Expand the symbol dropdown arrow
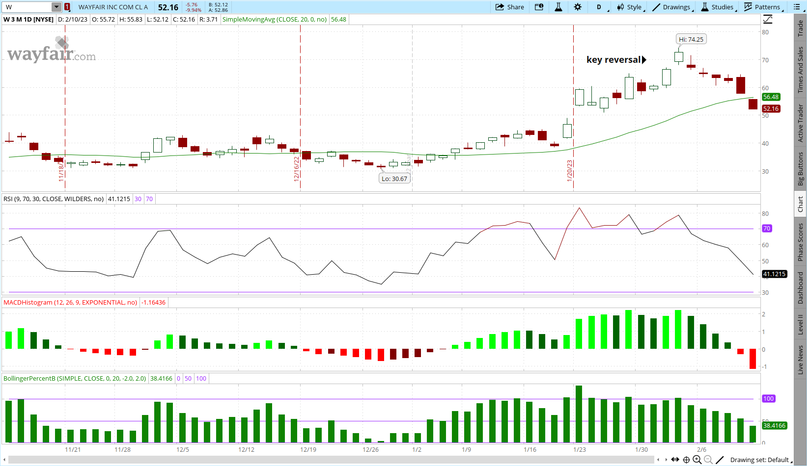807x466 pixels. [x=56, y=7]
